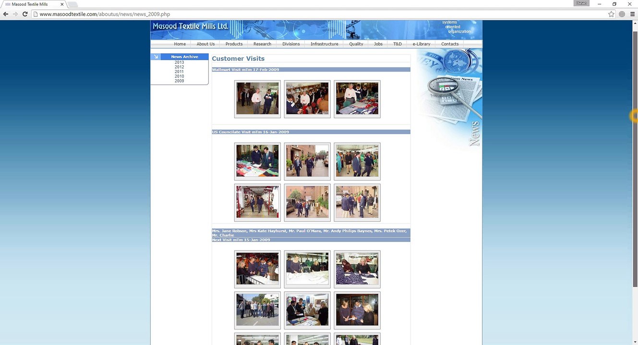Open US Councilate photo of red-framed factory aisle

[x=257, y=202]
